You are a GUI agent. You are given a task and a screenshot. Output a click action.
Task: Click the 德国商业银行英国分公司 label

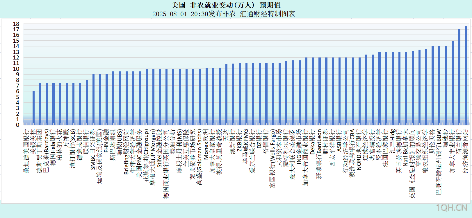pos(166,164)
